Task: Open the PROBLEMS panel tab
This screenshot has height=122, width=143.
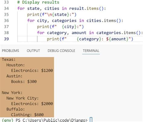Action: [x=11, y=51]
